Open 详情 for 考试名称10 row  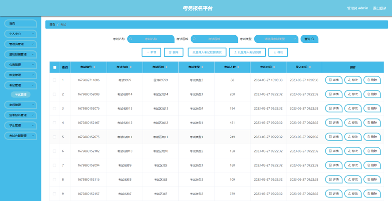334,151
